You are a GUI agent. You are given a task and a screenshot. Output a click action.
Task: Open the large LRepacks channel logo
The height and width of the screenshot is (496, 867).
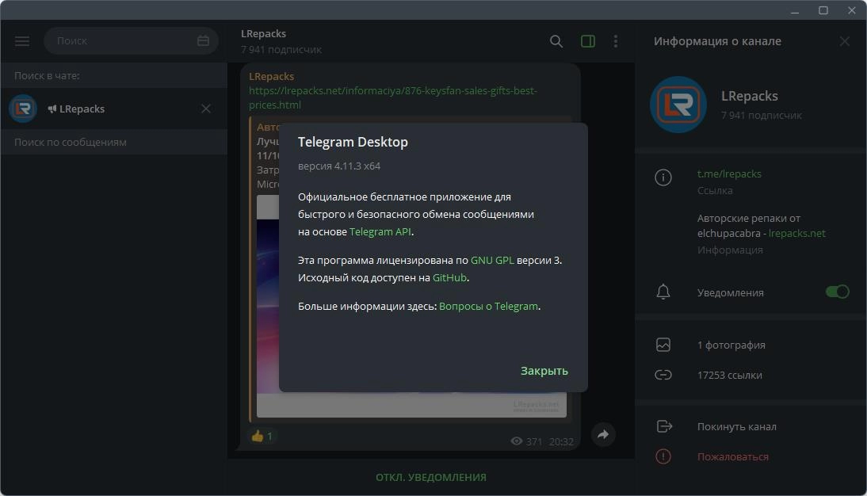678,105
